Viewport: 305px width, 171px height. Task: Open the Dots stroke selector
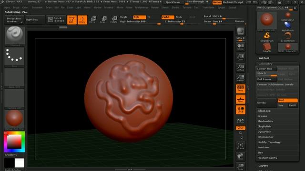click(14, 57)
